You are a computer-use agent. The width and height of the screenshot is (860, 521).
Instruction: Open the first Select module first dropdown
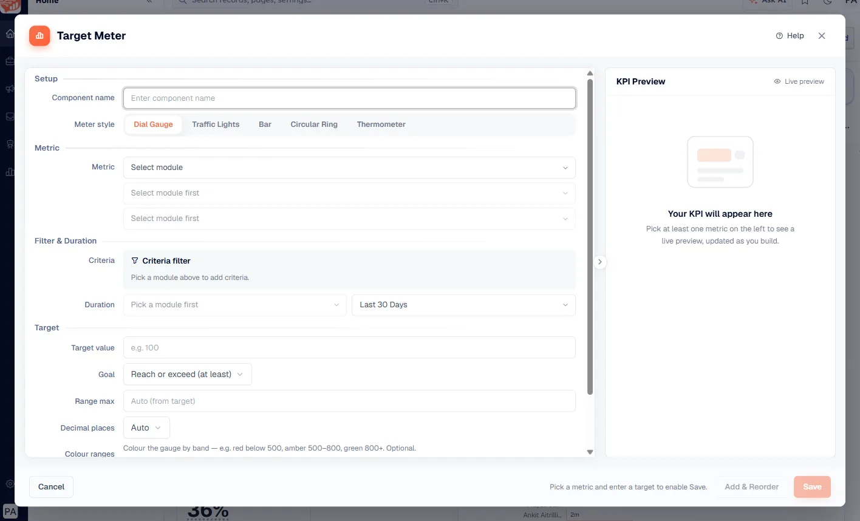(x=349, y=193)
